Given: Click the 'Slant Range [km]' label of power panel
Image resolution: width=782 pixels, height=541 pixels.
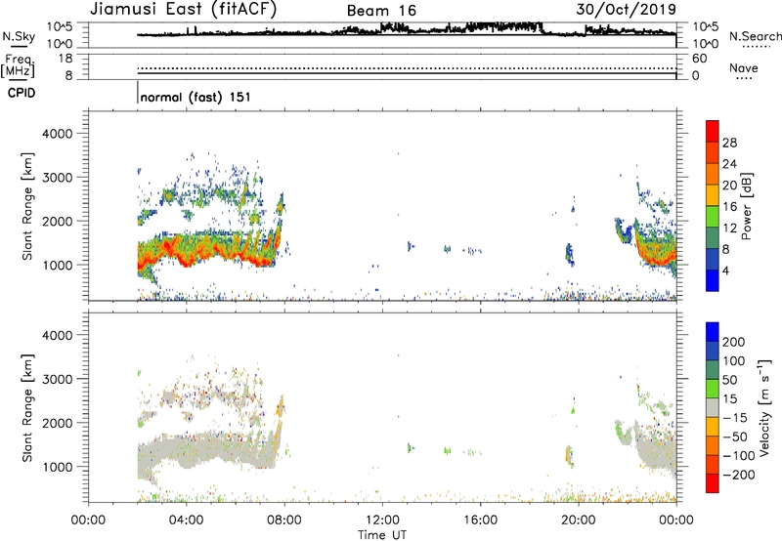Looking at the screenshot, I should coord(27,206).
